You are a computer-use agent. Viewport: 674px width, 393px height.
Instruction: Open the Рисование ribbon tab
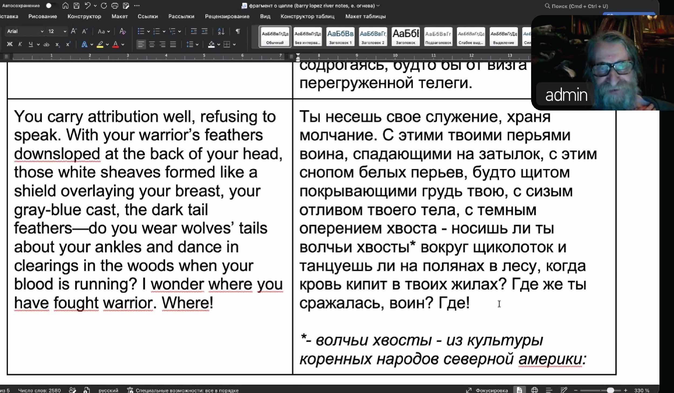click(x=43, y=16)
